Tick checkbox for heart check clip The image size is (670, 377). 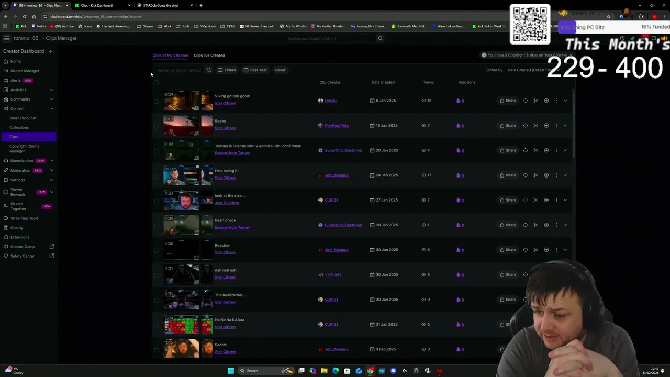click(156, 226)
